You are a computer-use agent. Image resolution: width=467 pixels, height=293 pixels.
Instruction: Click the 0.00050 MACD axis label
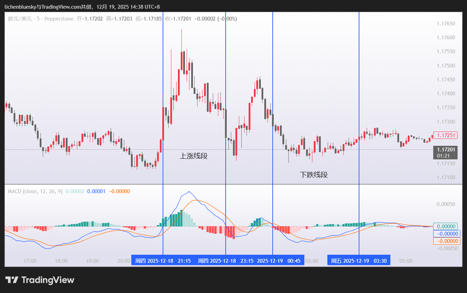(446, 204)
